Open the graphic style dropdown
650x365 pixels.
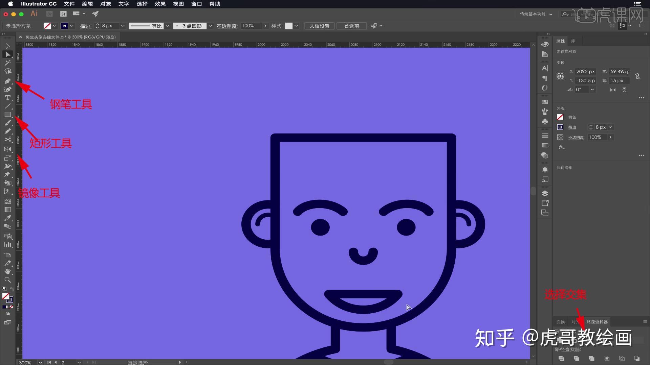click(296, 26)
